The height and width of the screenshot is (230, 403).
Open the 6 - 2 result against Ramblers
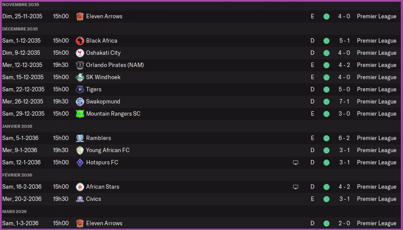344,138
